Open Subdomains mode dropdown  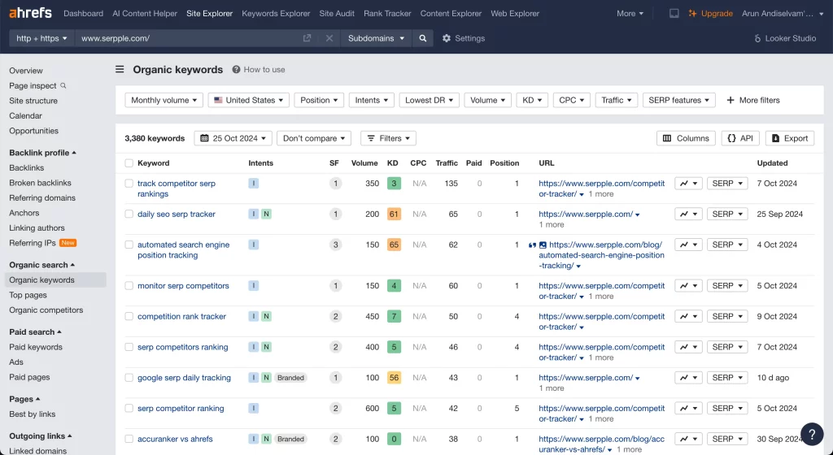[x=376, y=38]
